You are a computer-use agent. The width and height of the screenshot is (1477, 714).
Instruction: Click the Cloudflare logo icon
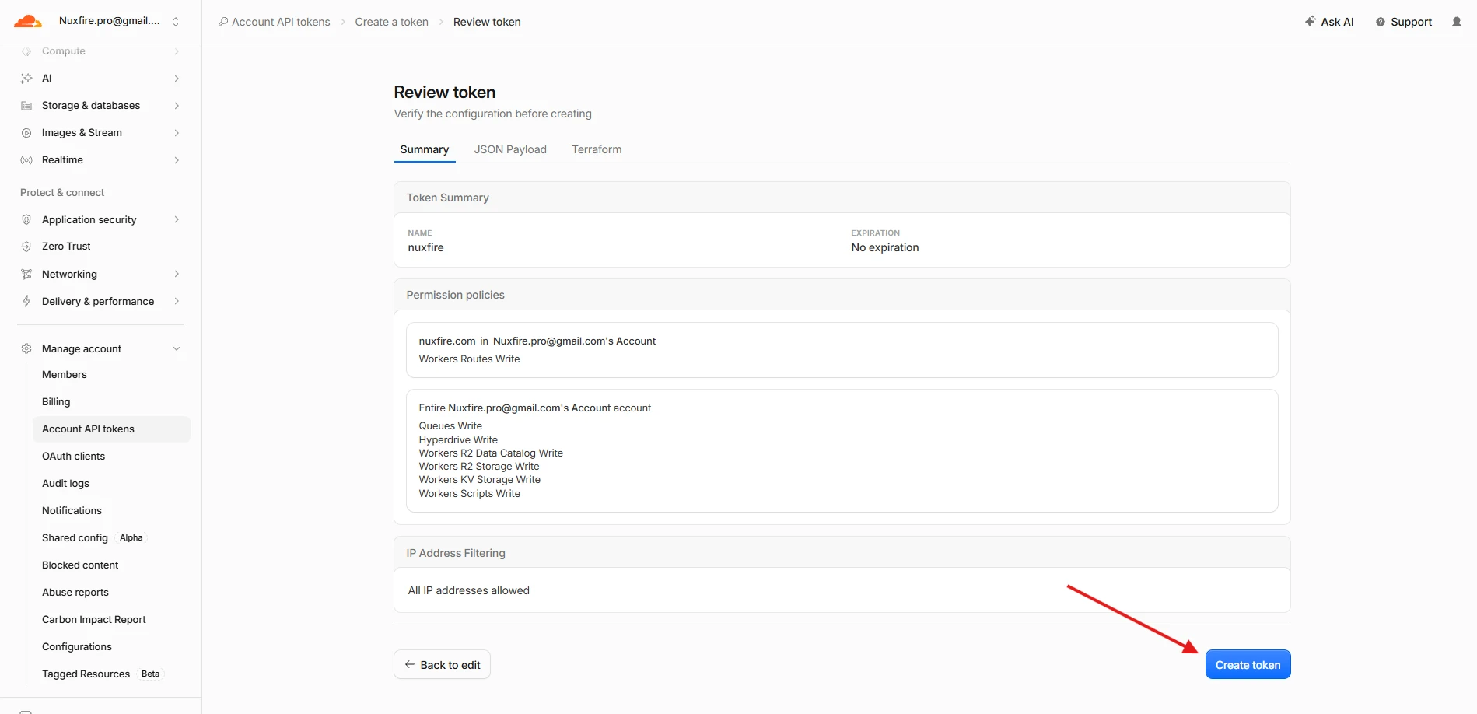pos(28,22)
